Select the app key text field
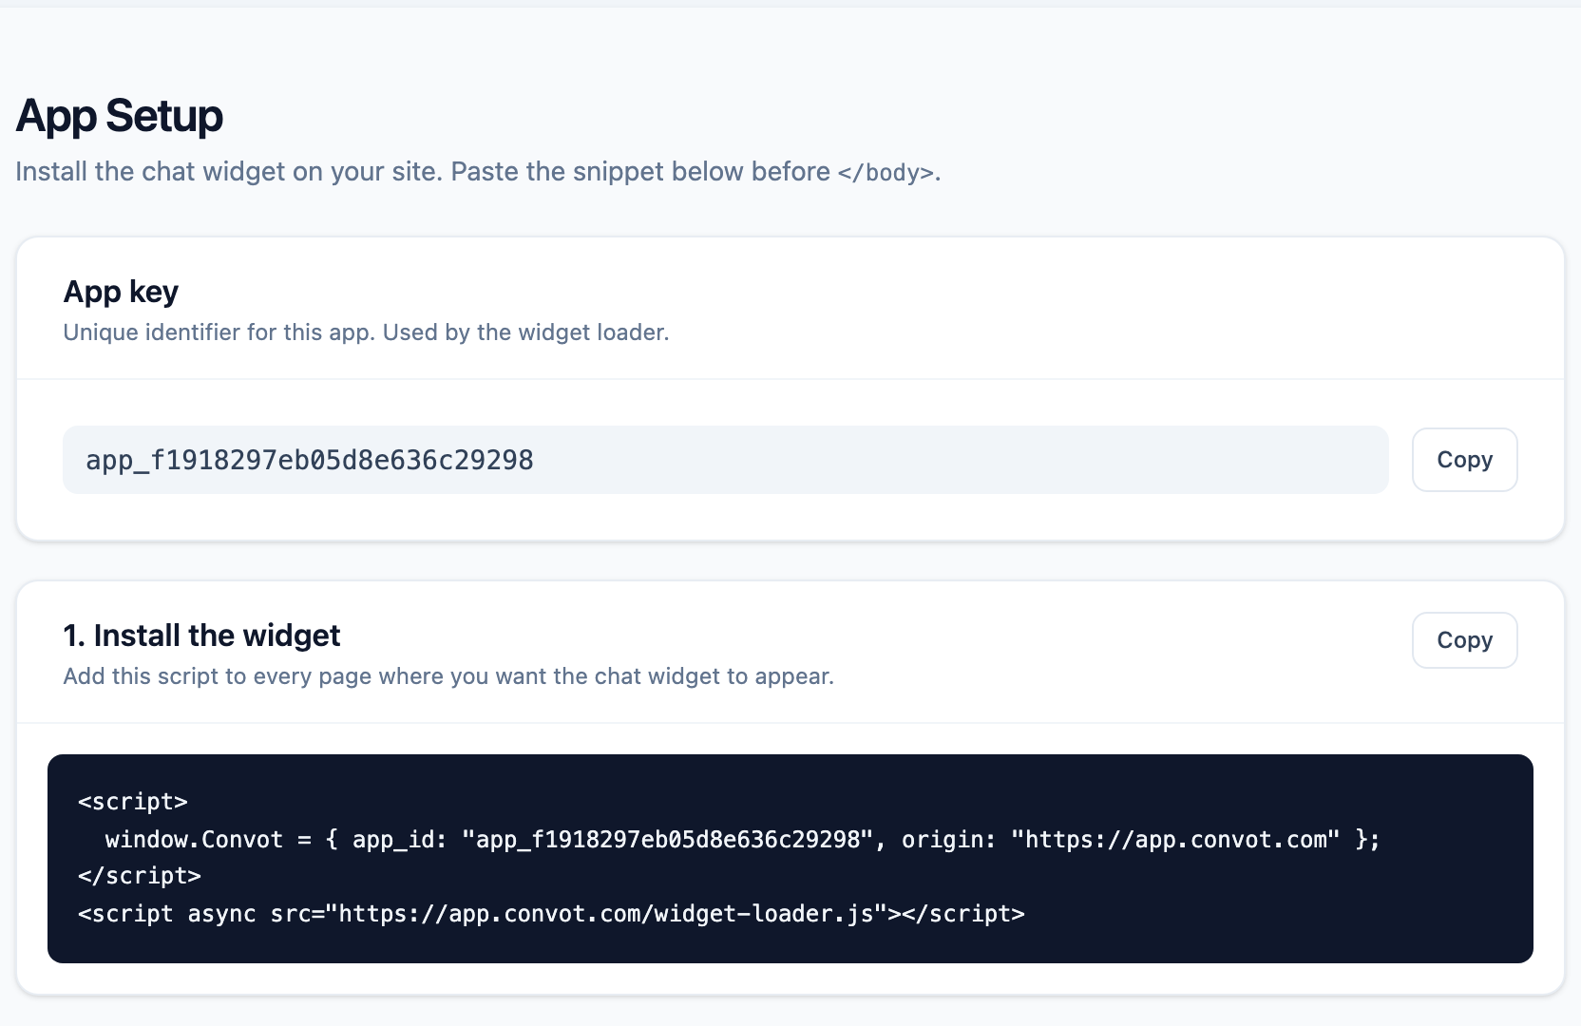The height and width of the screenshot is (1026, 1581). (x=726, y=460)
